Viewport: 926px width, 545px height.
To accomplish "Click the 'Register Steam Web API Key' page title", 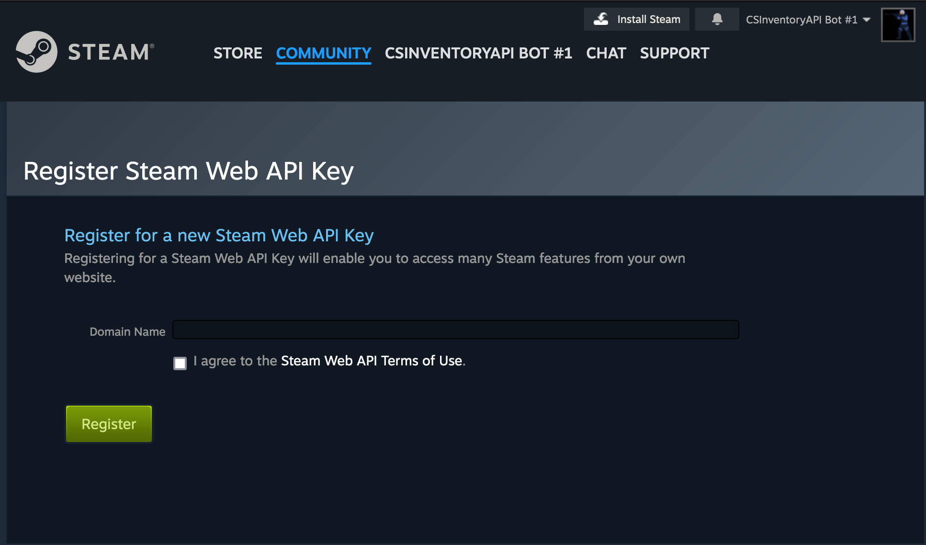I will [x=188, y=171].
